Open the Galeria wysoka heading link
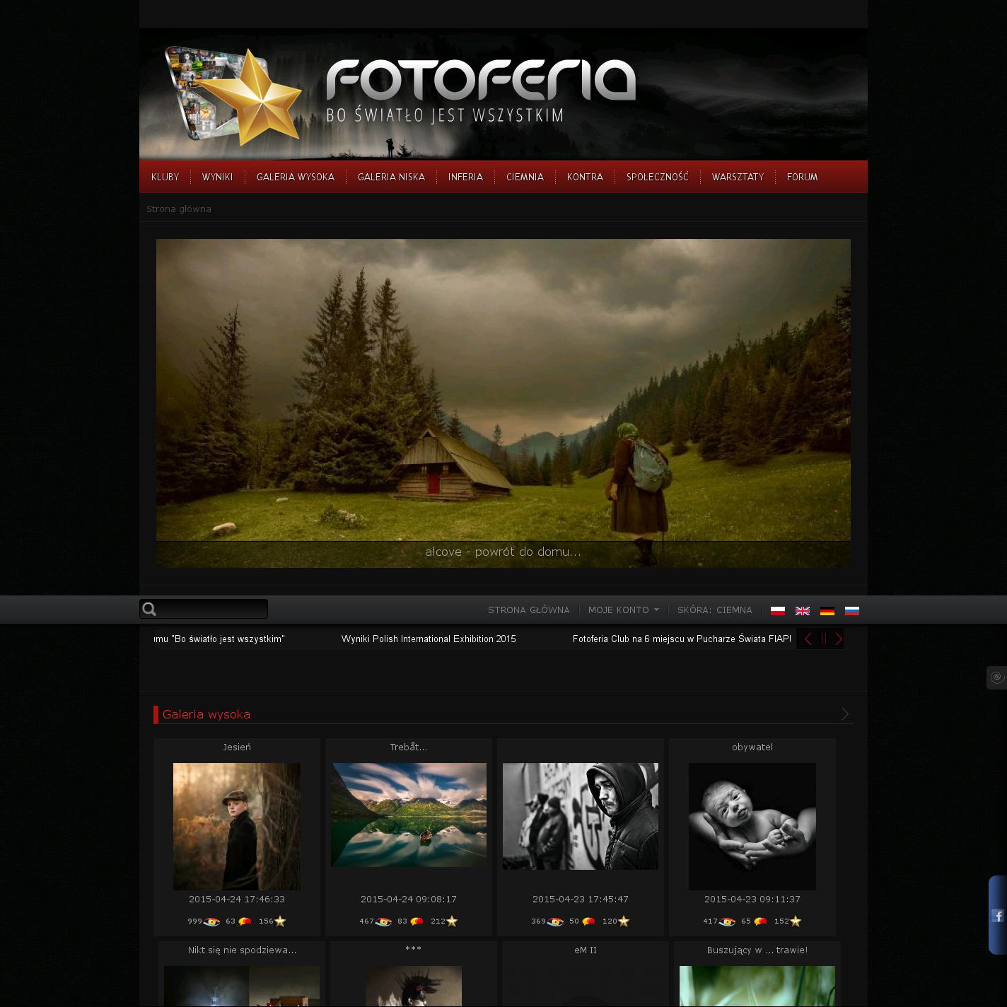This screenshot has width=1007, height=1007. coord(206,714)
